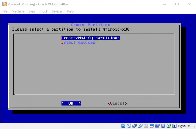
Task: Click the hard disk activity status icon
Action: click(123, 126)
